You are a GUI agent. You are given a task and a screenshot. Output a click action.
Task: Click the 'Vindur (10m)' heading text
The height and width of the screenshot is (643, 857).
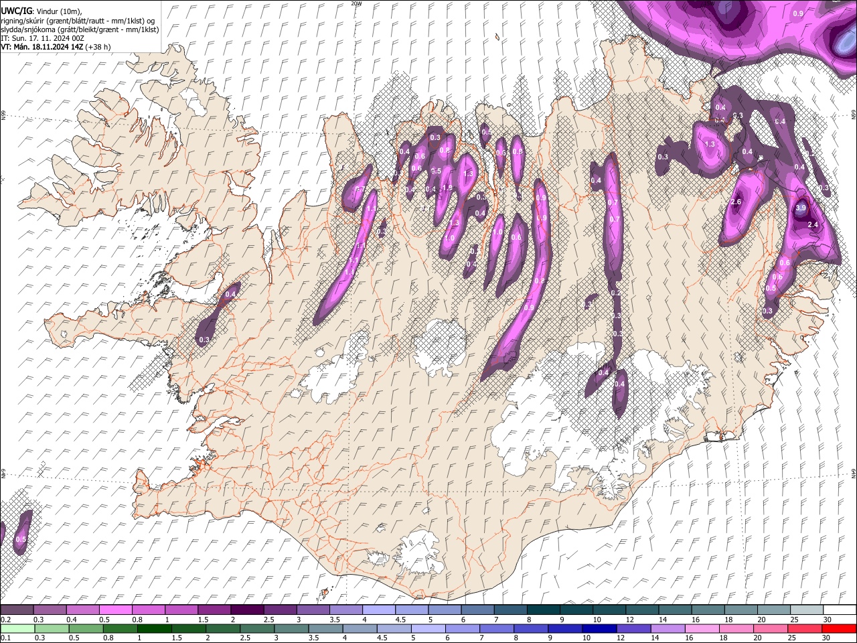(x=58, y=11)
